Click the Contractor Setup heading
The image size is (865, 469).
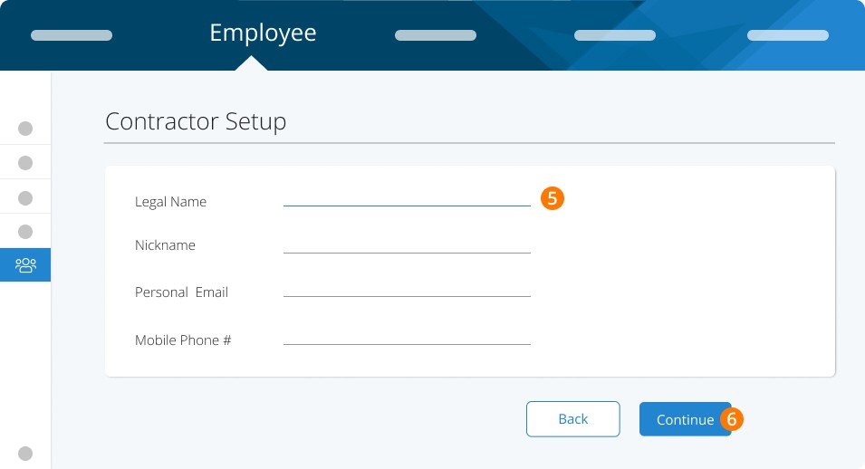196,121
